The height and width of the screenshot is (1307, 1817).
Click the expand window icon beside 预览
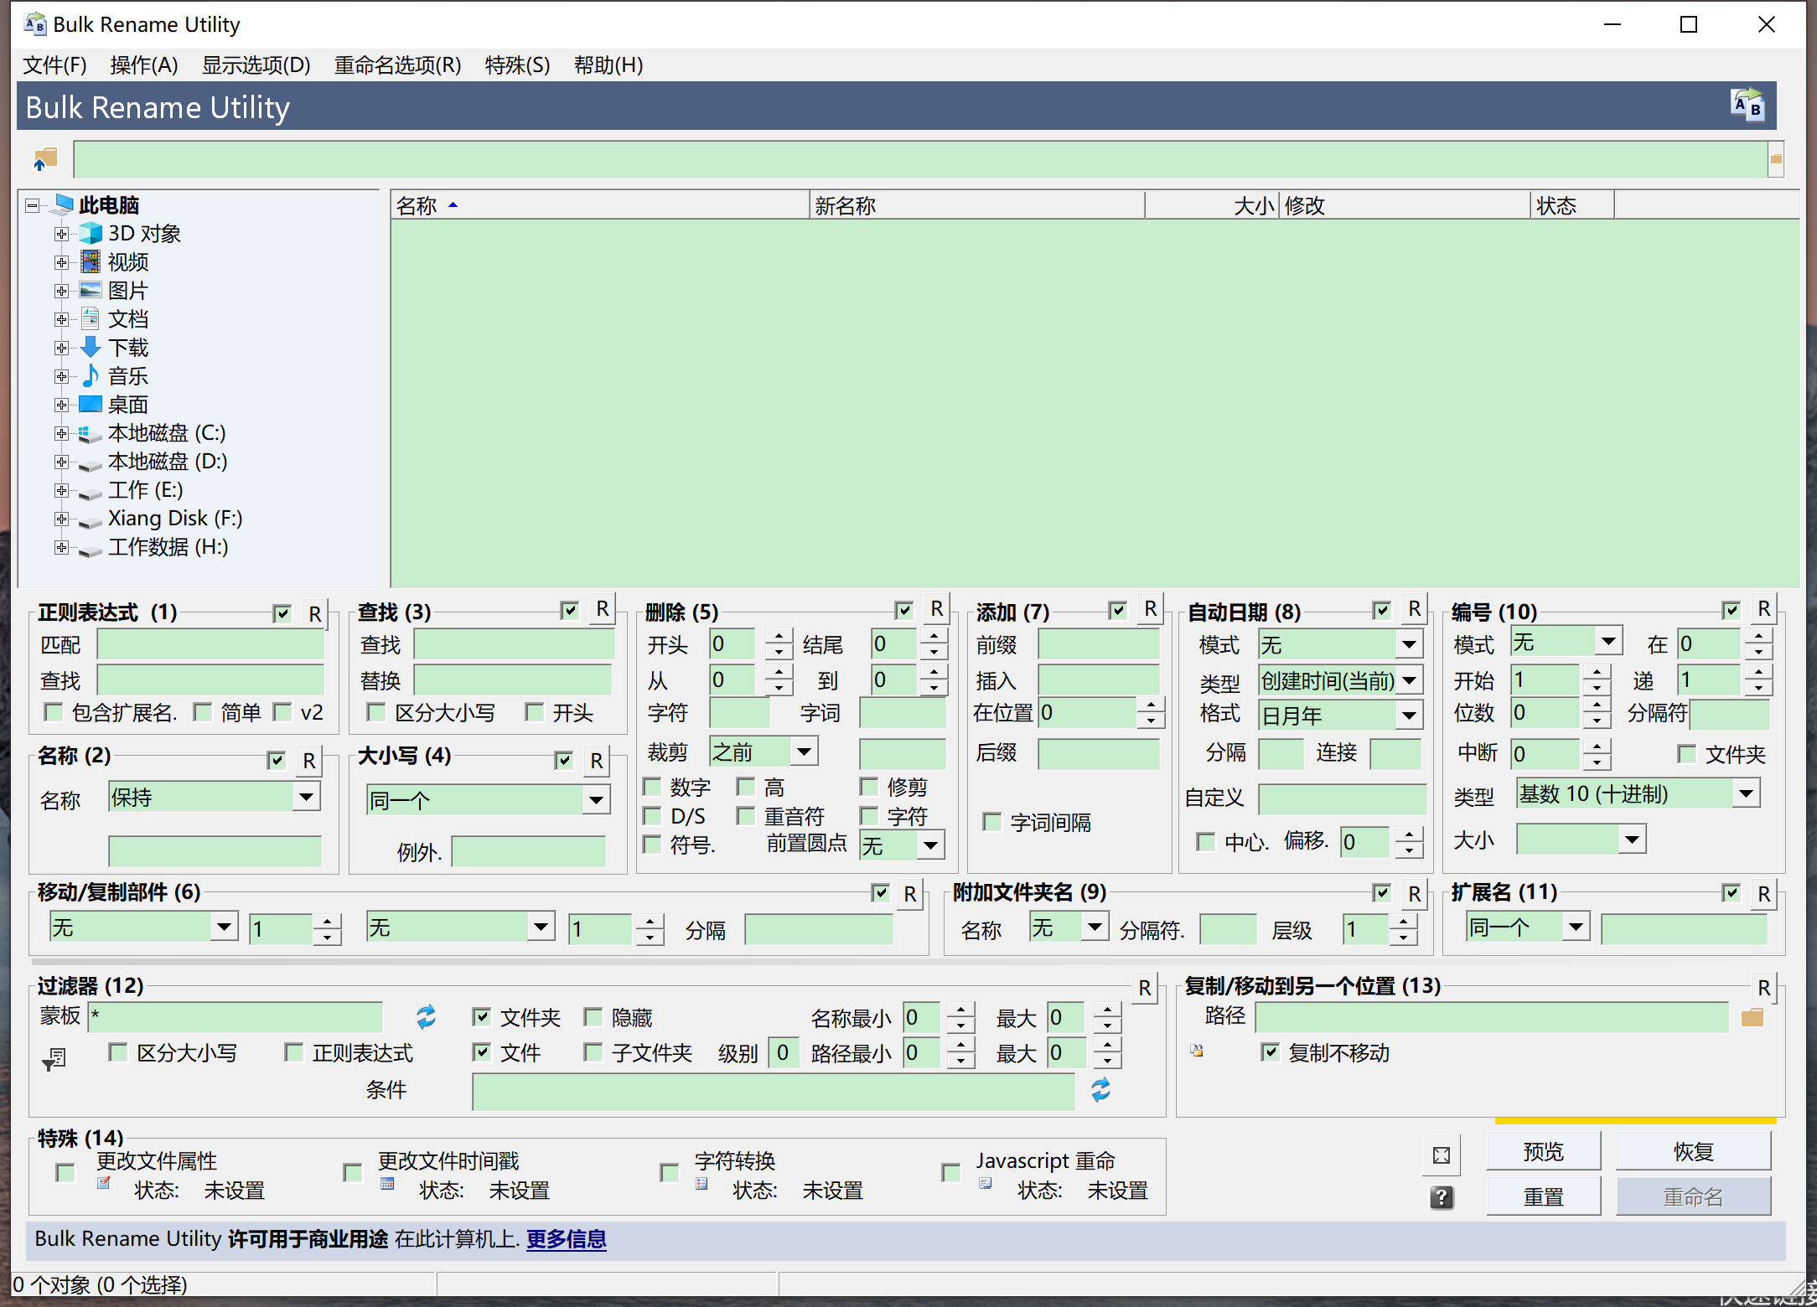coord(1442,1155)
